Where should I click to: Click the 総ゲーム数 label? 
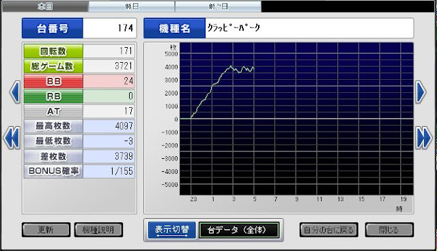53,66
